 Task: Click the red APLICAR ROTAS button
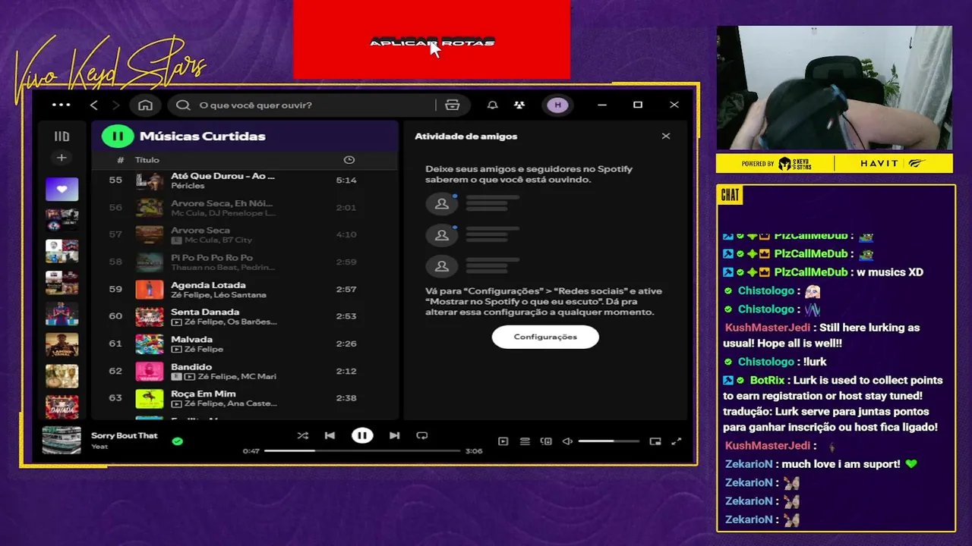pos(431,39)
